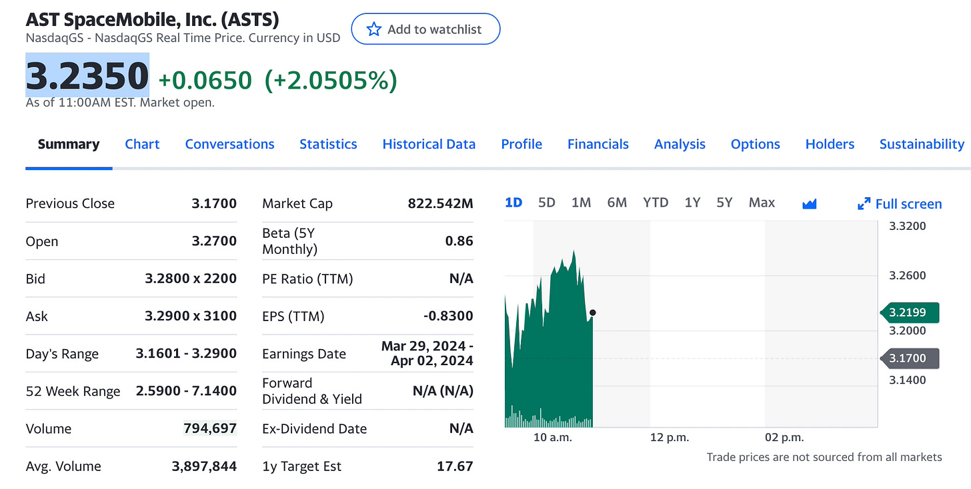Switch chart to 1M range
The image size is (971, 489).
[581, 203]
